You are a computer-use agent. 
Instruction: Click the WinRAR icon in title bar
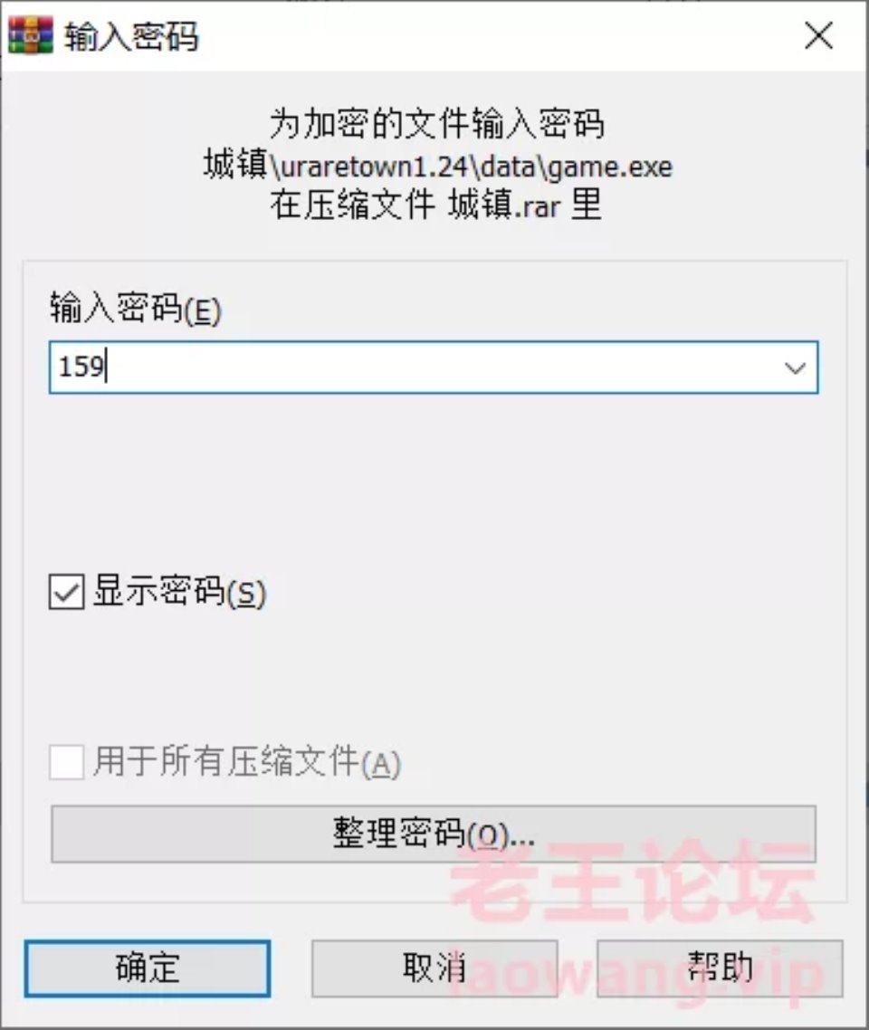(30, 36)
